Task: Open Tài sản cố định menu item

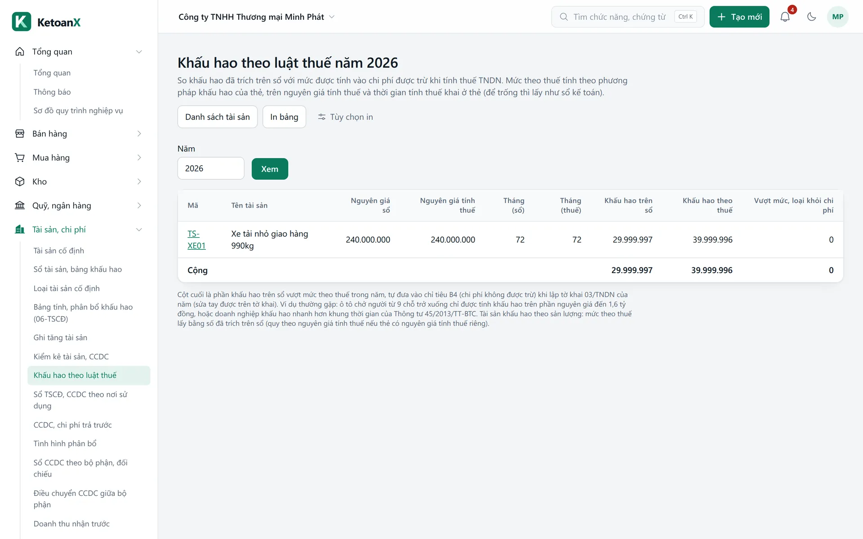Action: (59, 251)
